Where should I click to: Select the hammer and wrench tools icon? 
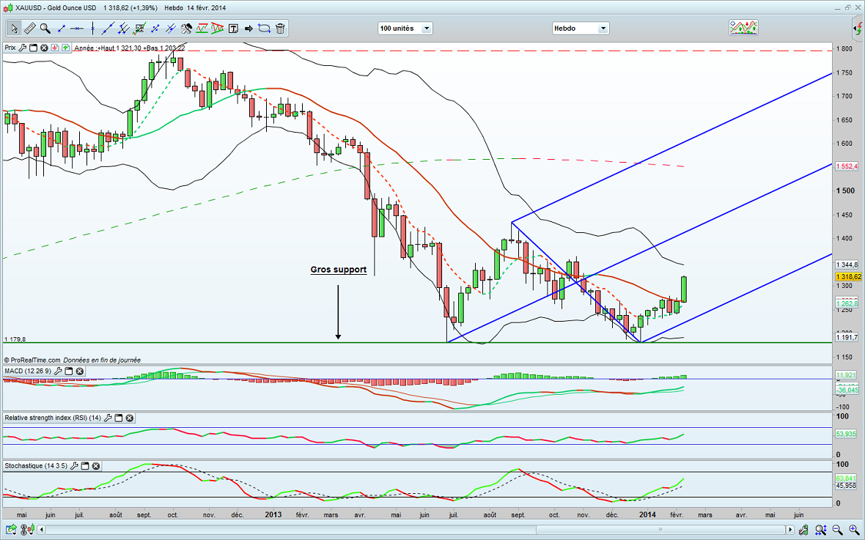pos(186,29)
